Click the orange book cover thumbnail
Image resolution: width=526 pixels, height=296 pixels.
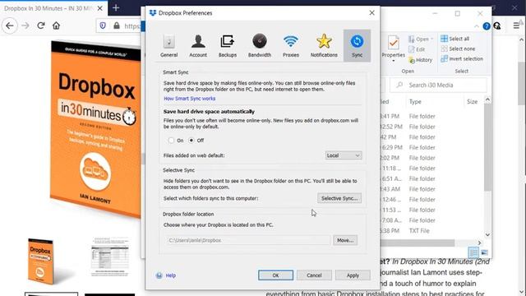pyautogui.click(x=40, y=261)
